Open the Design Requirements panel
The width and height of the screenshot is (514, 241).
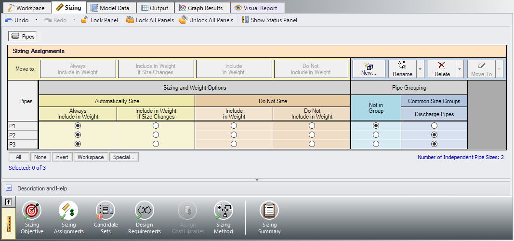(x=144, y=218)
